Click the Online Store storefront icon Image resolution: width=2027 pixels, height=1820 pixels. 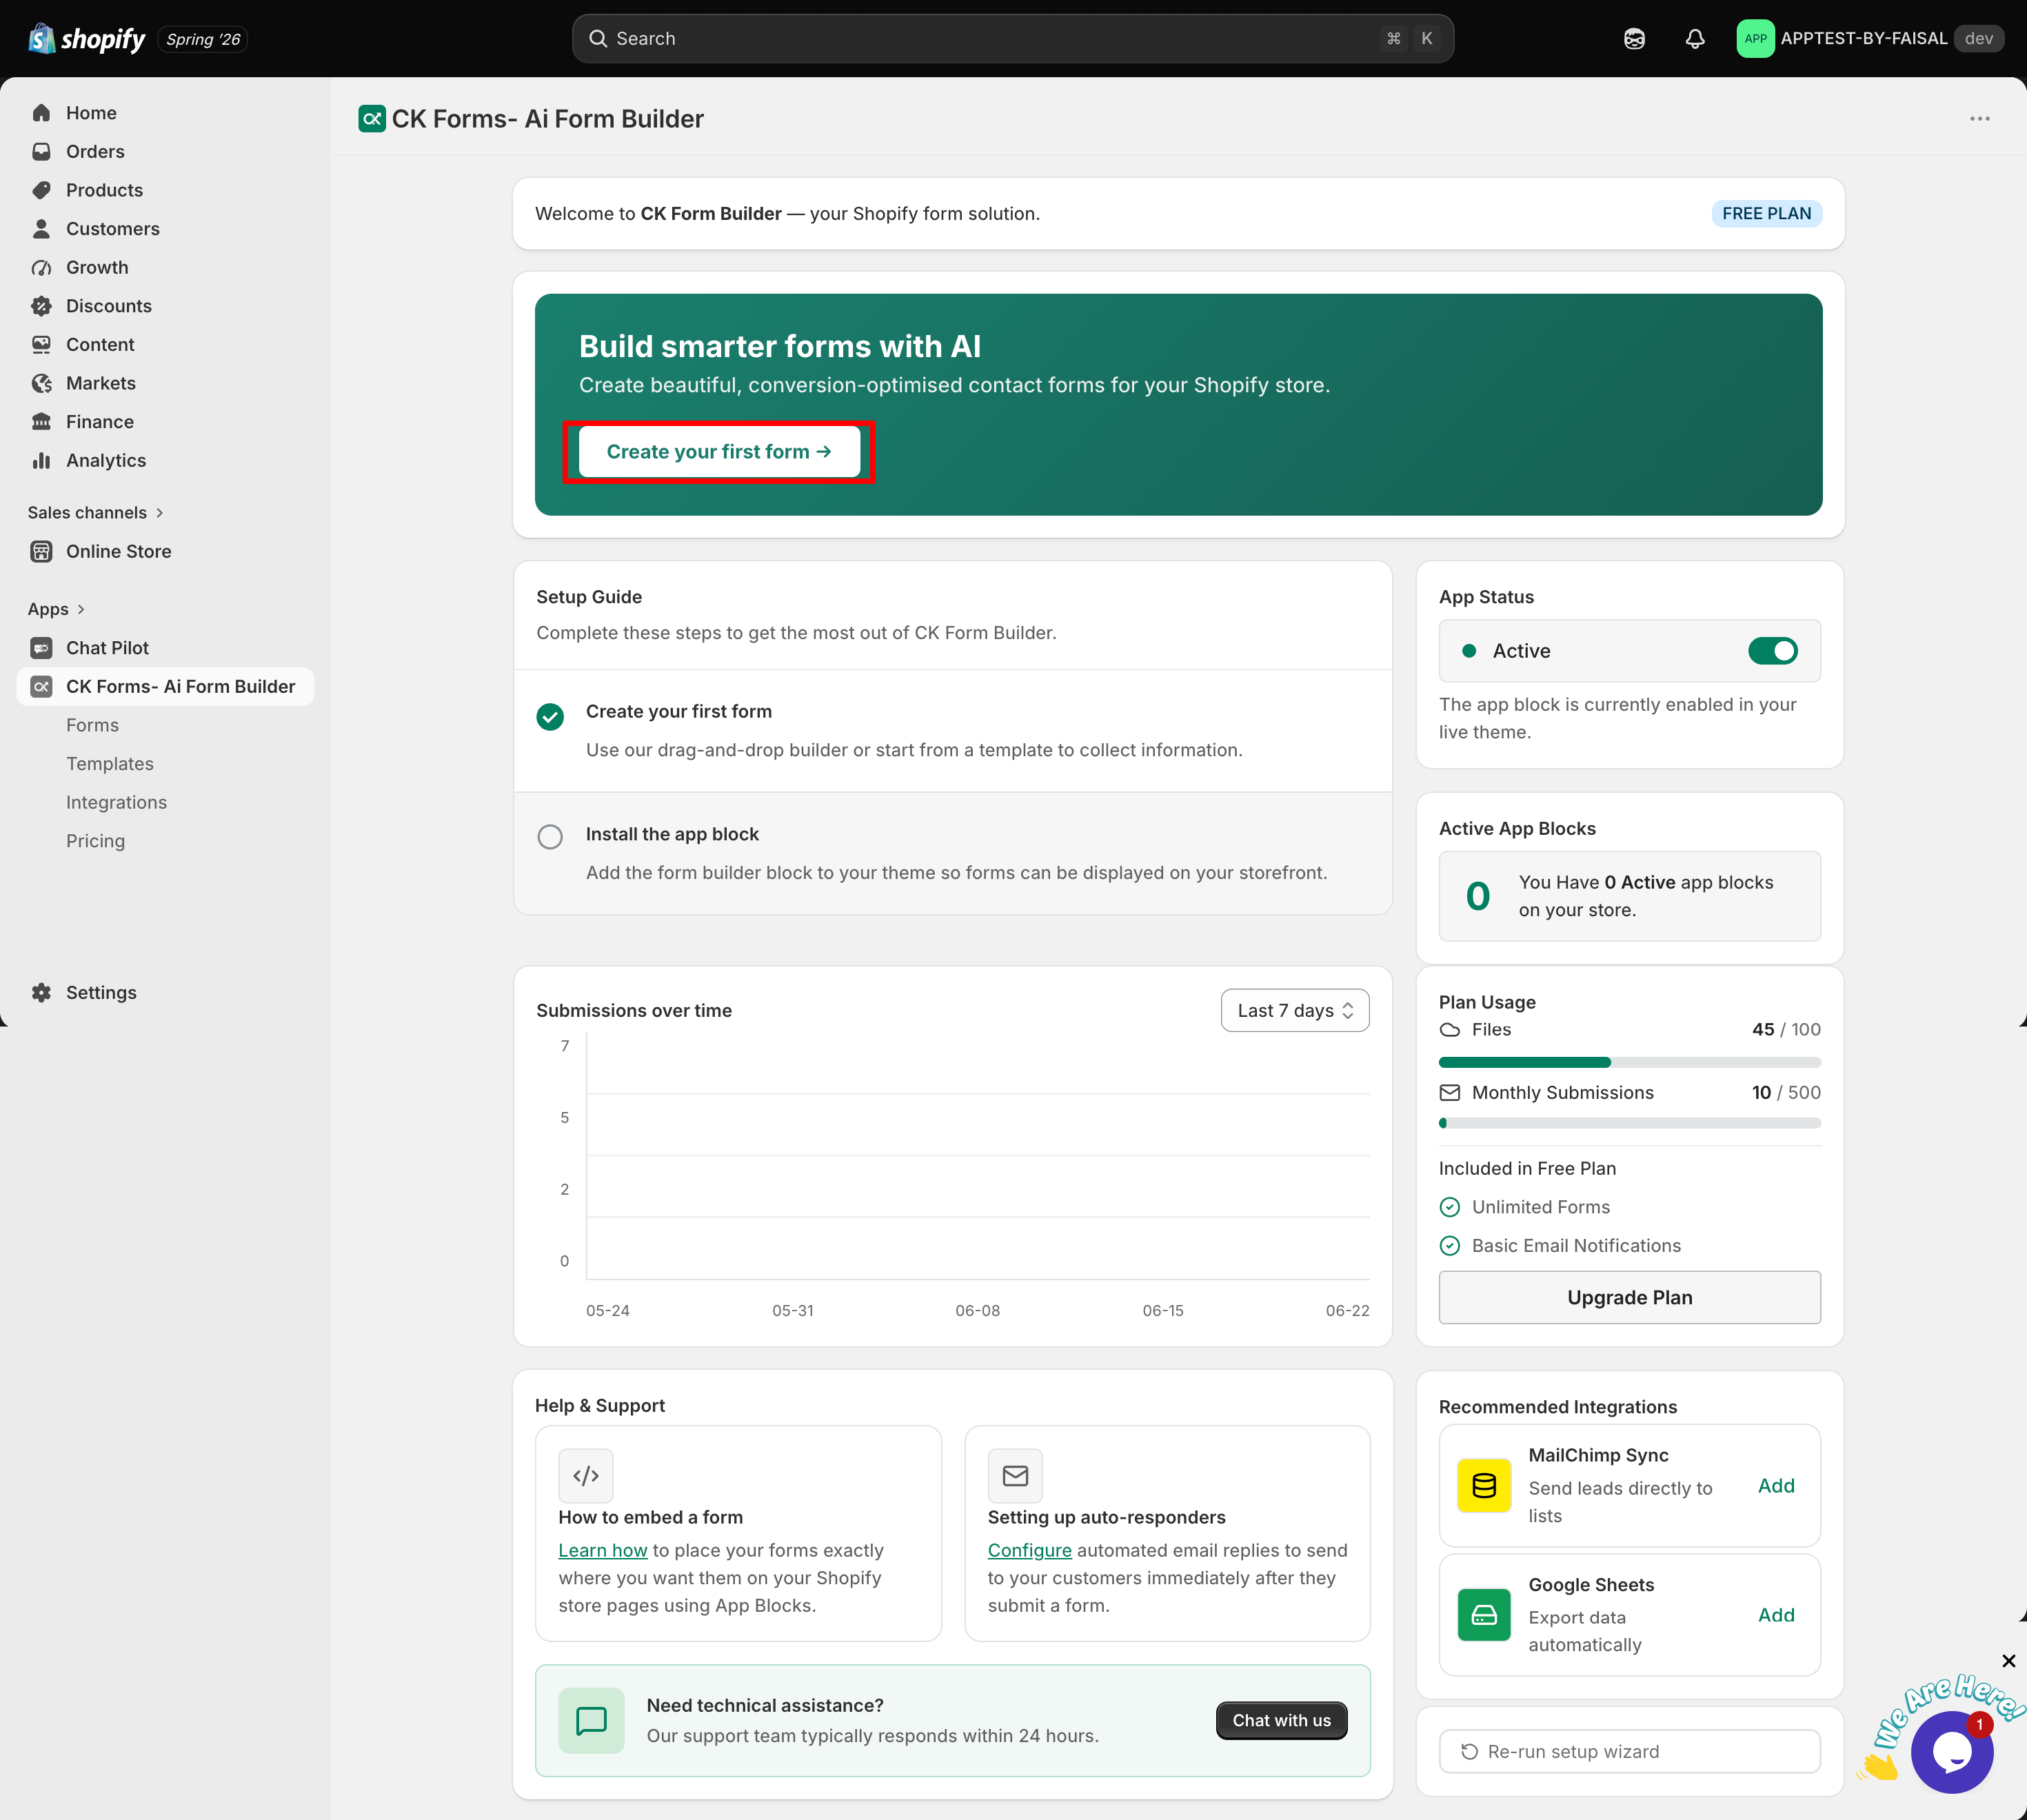41,552
